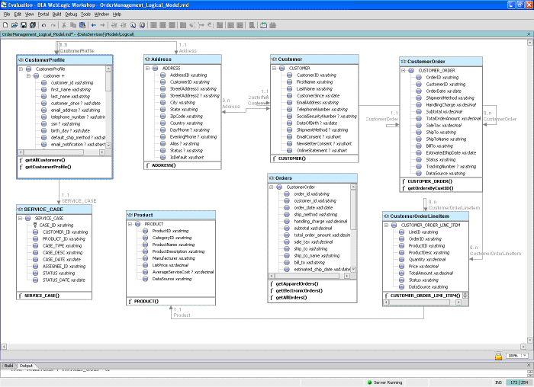Click the CustomerOrderLineItem horizontal scrollbar
Viewport: 534px width, 387px height.
422,302
